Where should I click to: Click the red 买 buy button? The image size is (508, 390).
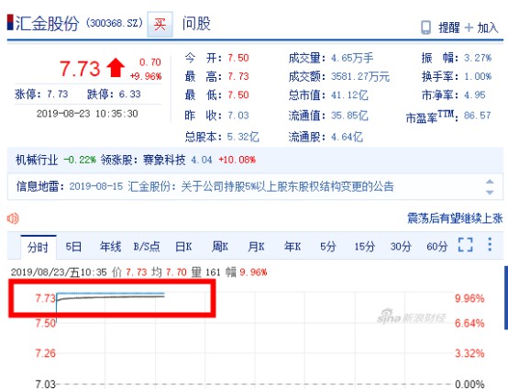[x=160, y=24]
